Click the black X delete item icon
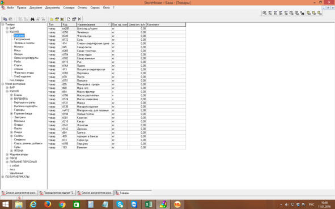335x209 pixels. (x=79, y=19)
